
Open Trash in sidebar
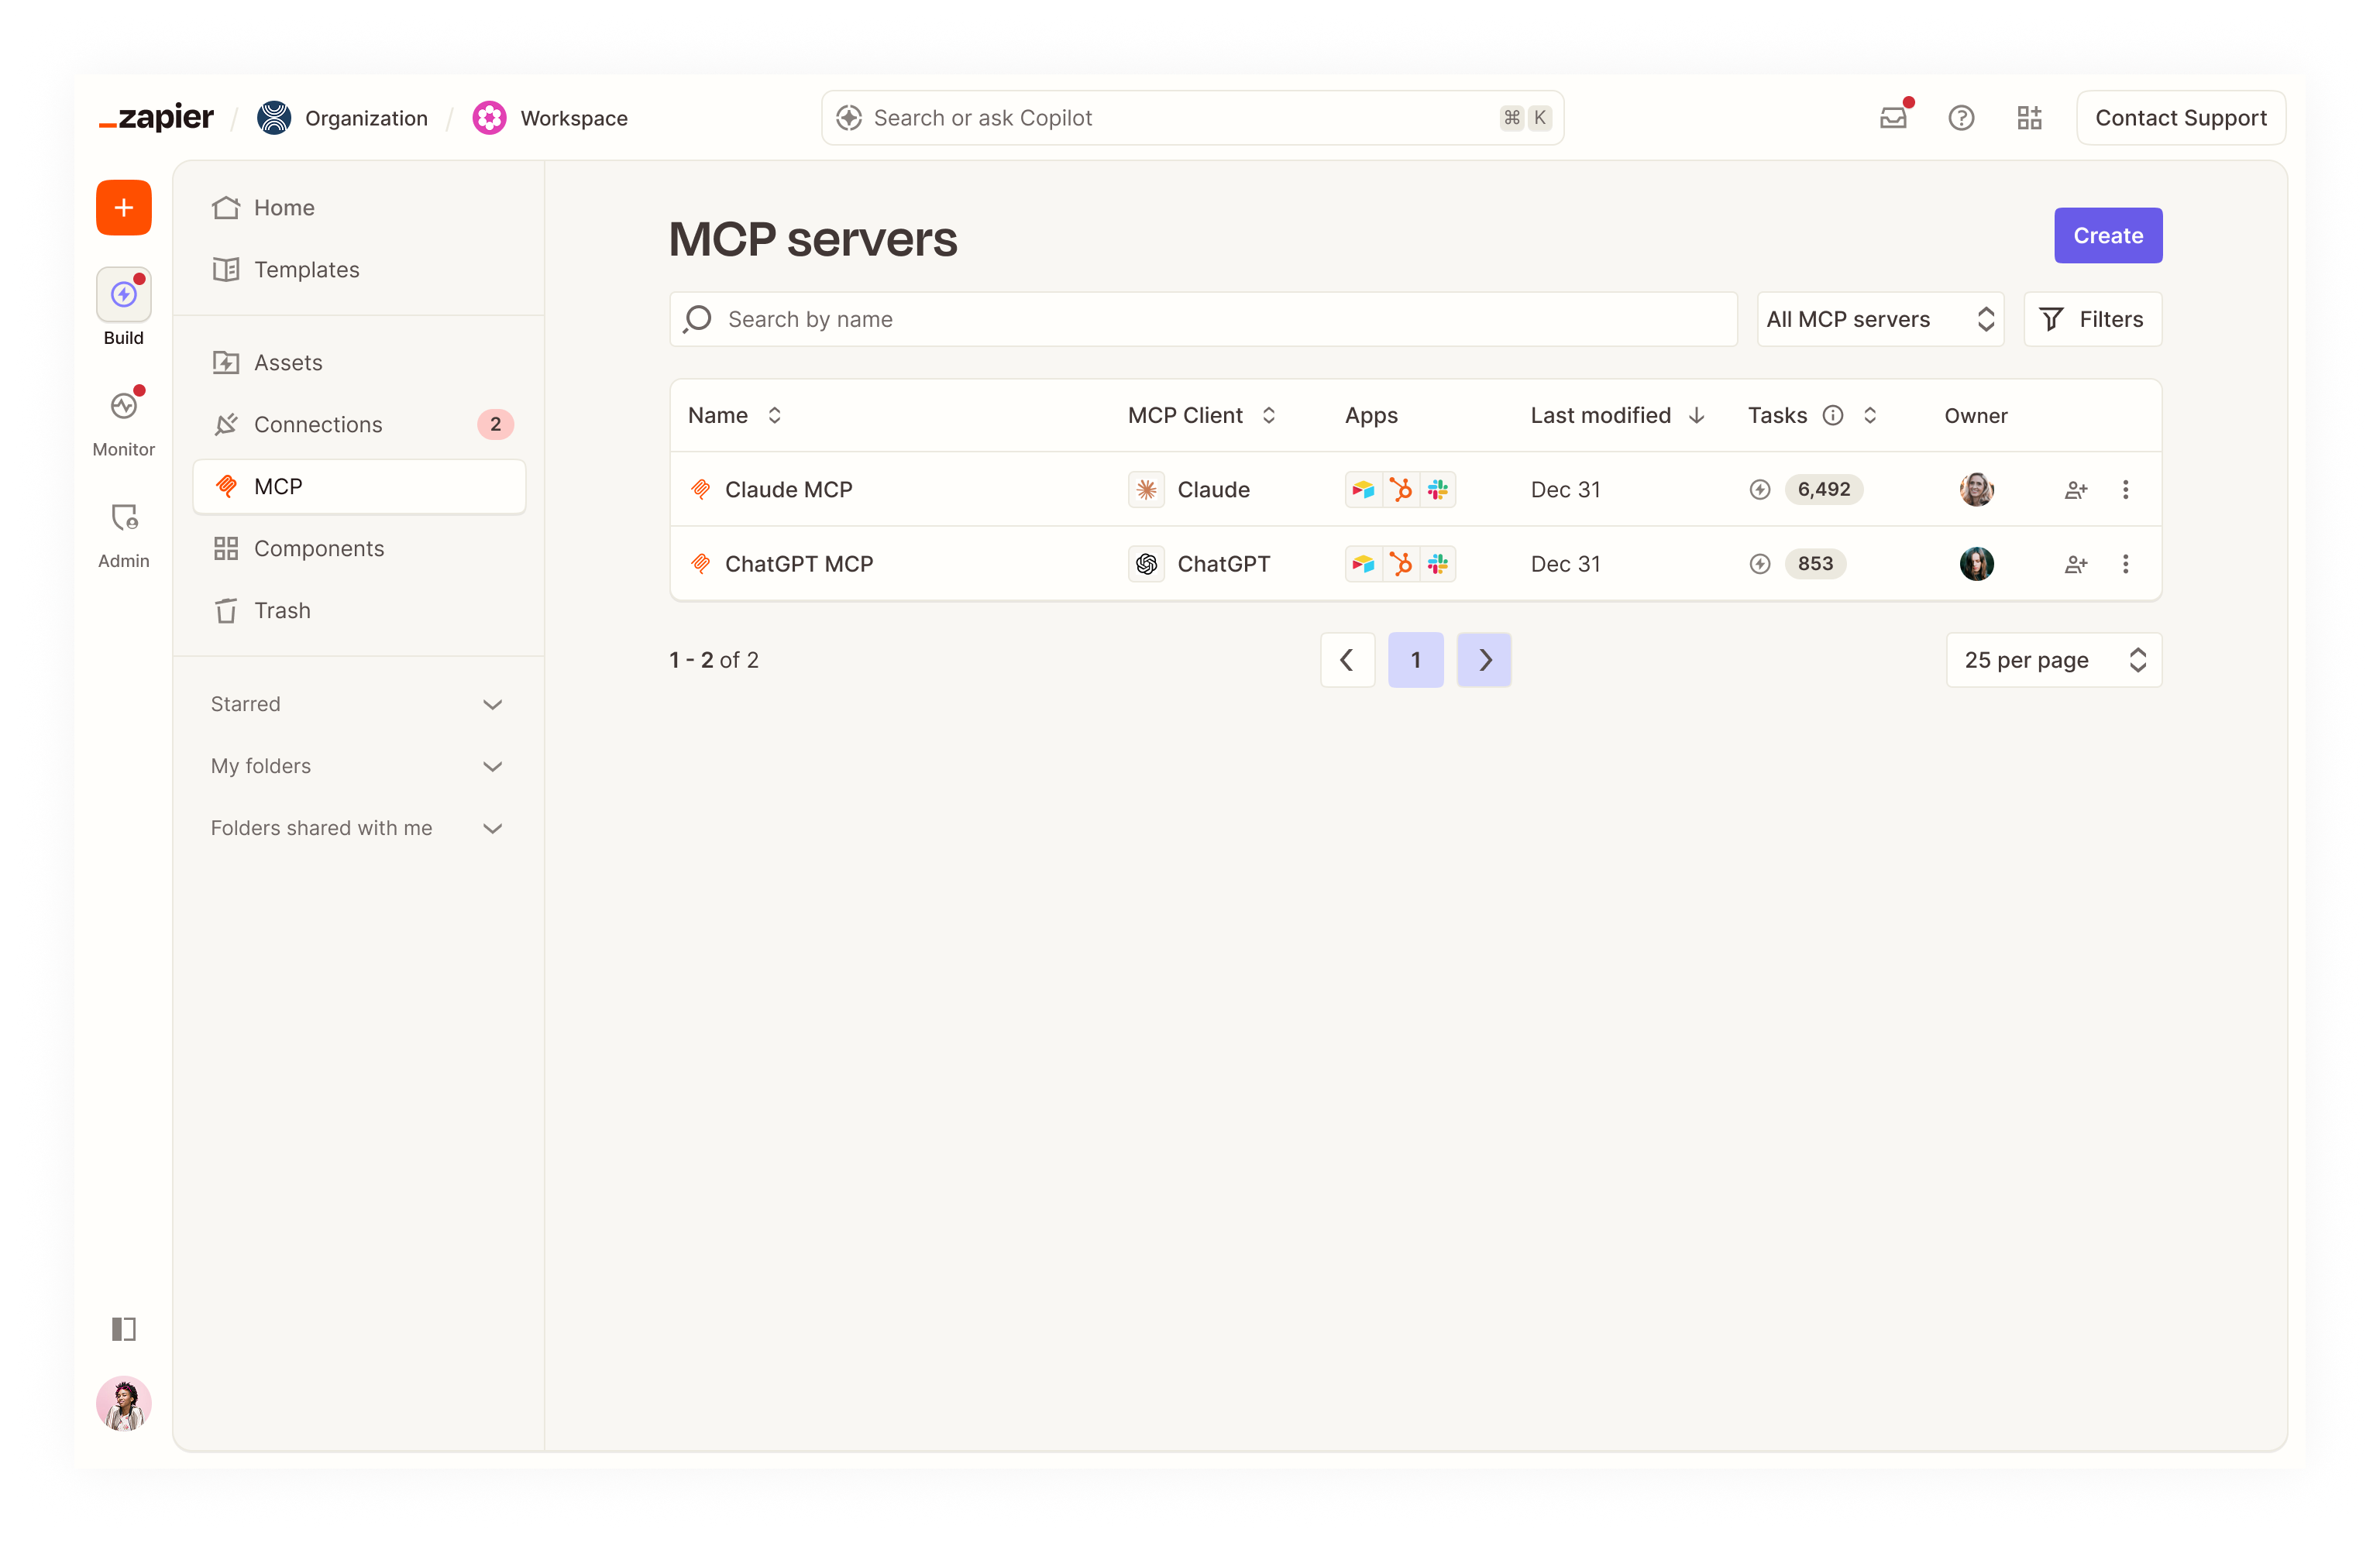coord(359,611)
